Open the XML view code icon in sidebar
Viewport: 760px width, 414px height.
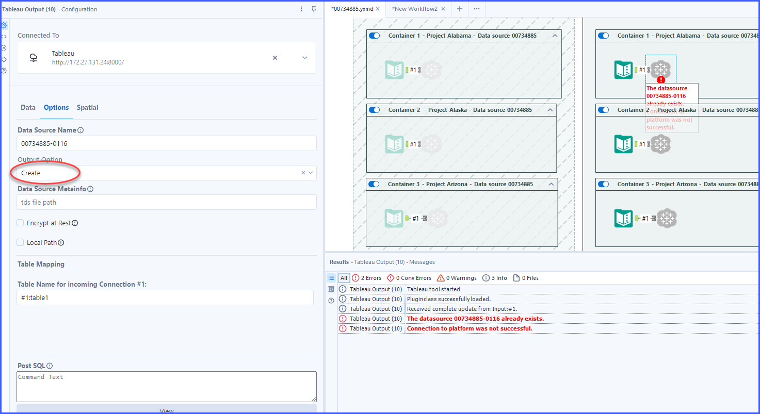point(4,37)
